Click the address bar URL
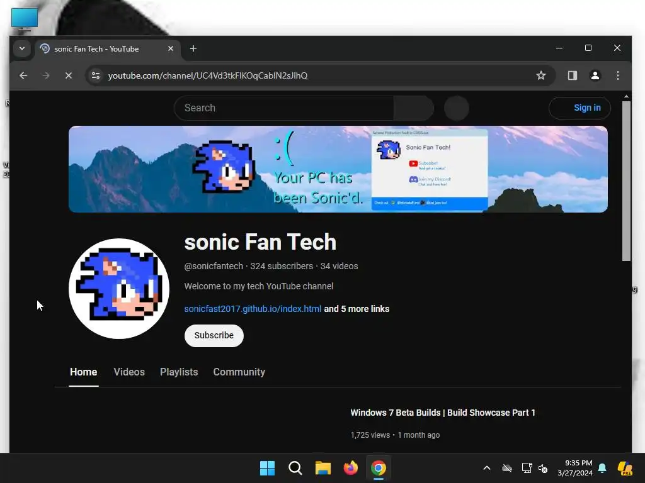The height and width of the screenshot is (483, 645). point(208,75)
